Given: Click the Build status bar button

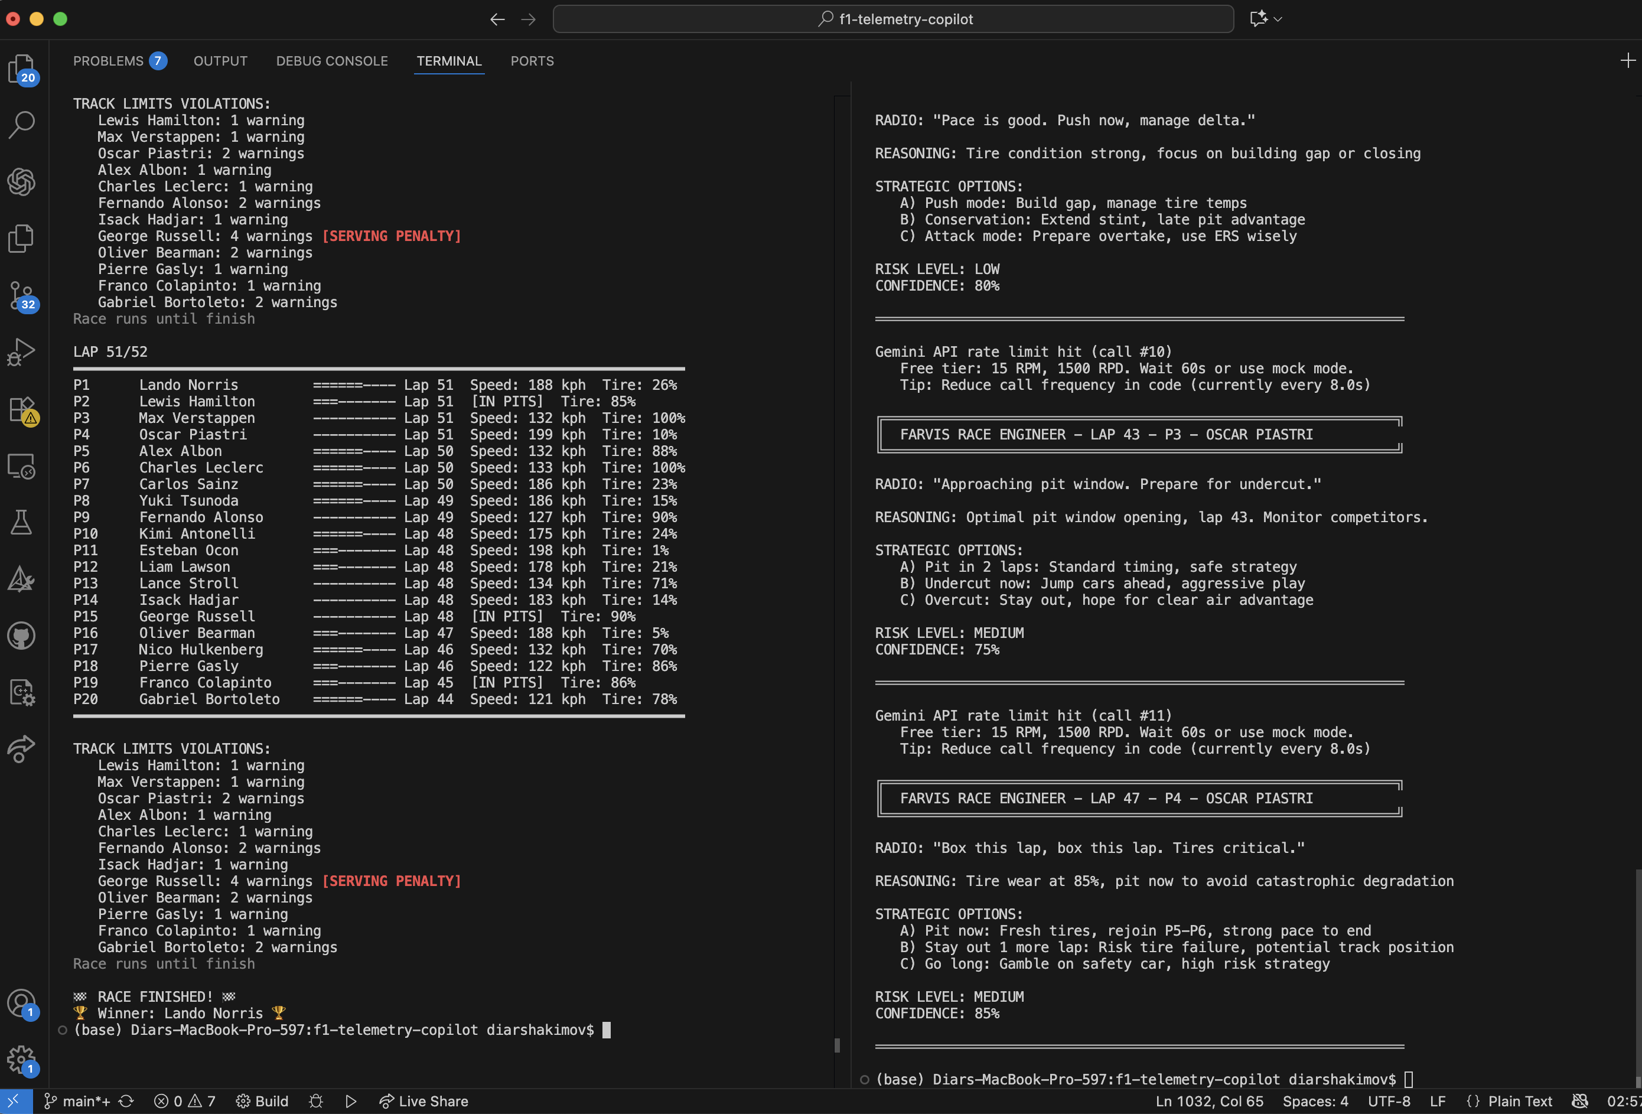Looking at the screenshot, I should pyautogui.click(x=262, y=1100).
